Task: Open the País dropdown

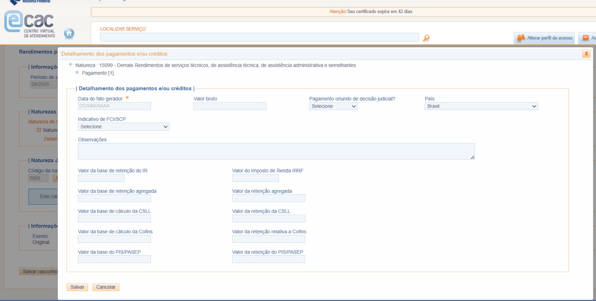Action: click(x=481, y=106)
